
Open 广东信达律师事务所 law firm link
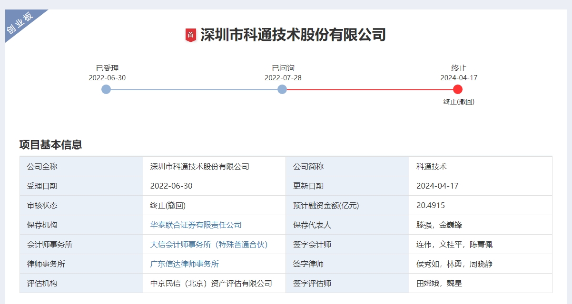tap(185, 264)
